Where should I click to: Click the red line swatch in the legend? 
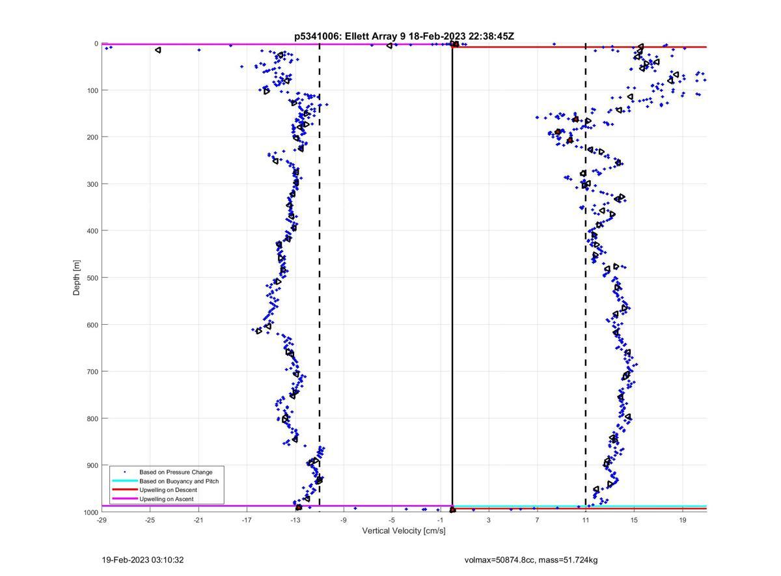click(125, 490)
